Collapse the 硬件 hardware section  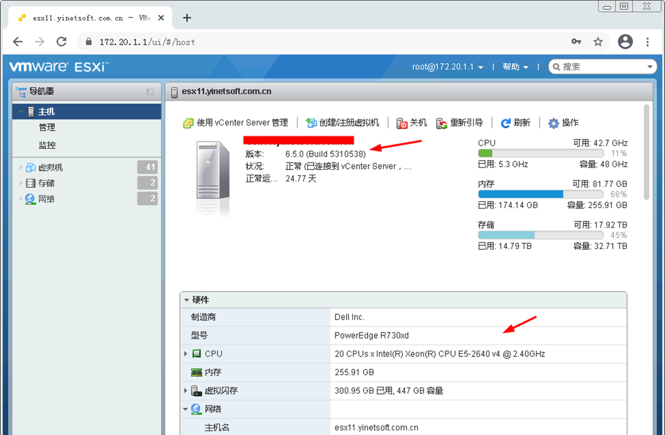tap(186, 300)
